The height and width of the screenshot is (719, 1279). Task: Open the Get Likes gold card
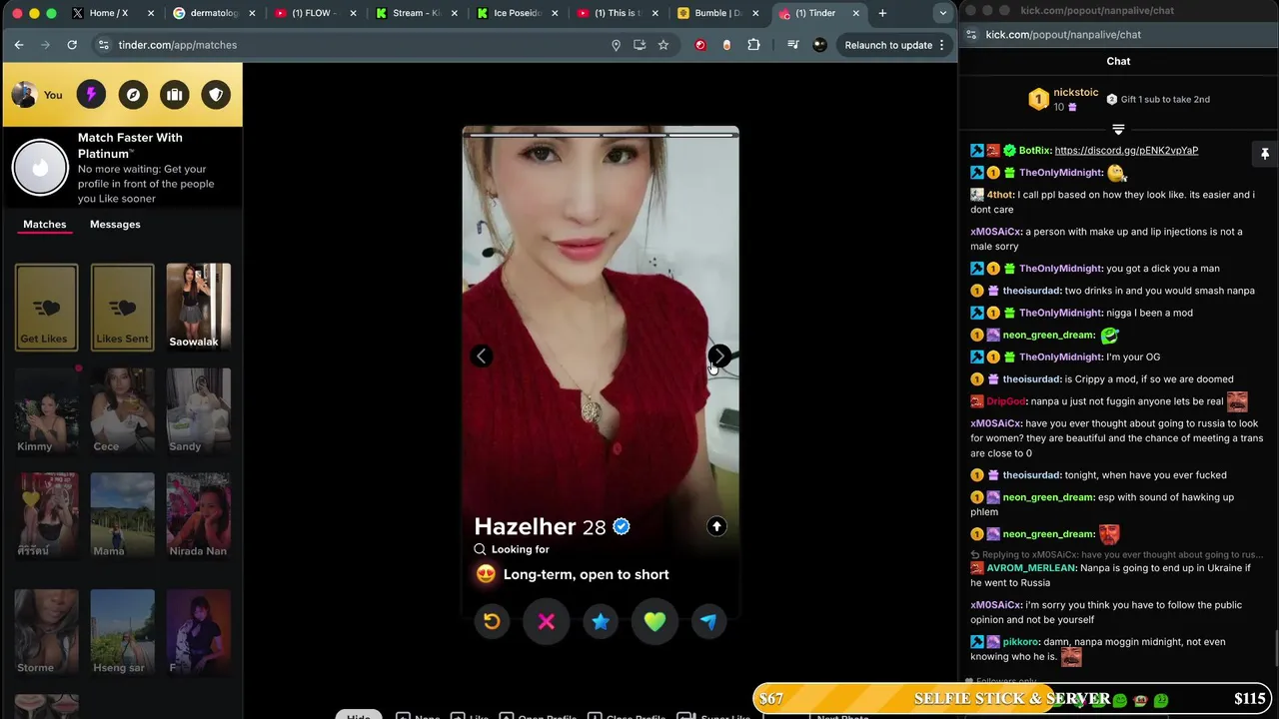[46, 308]
